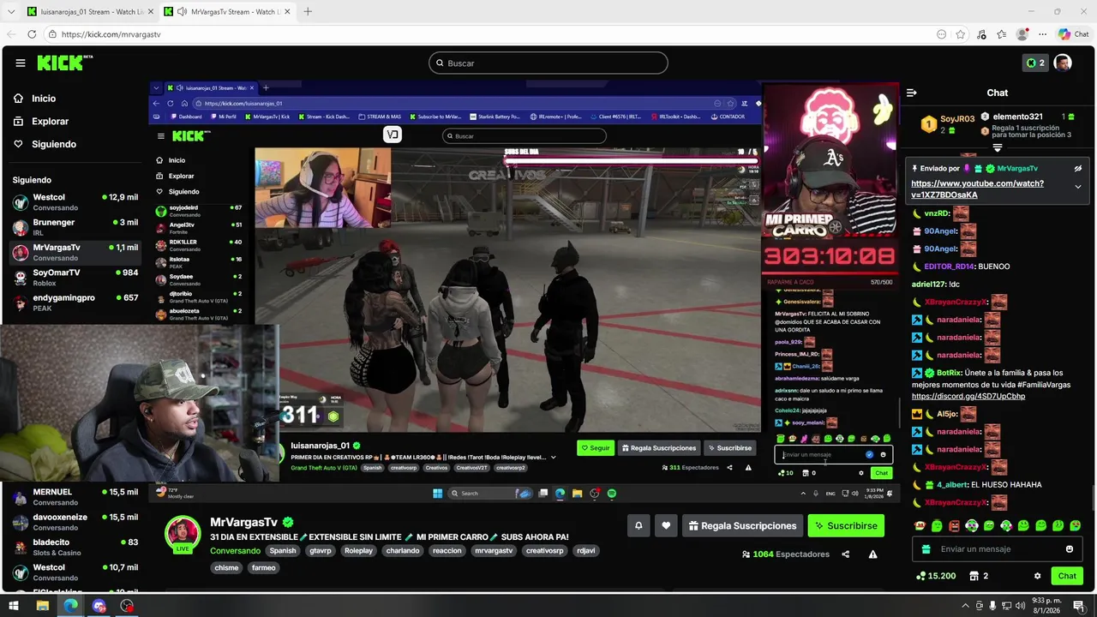Add page to favorites star
Viewport: 1097px width, 617px height.
[961, 34]
